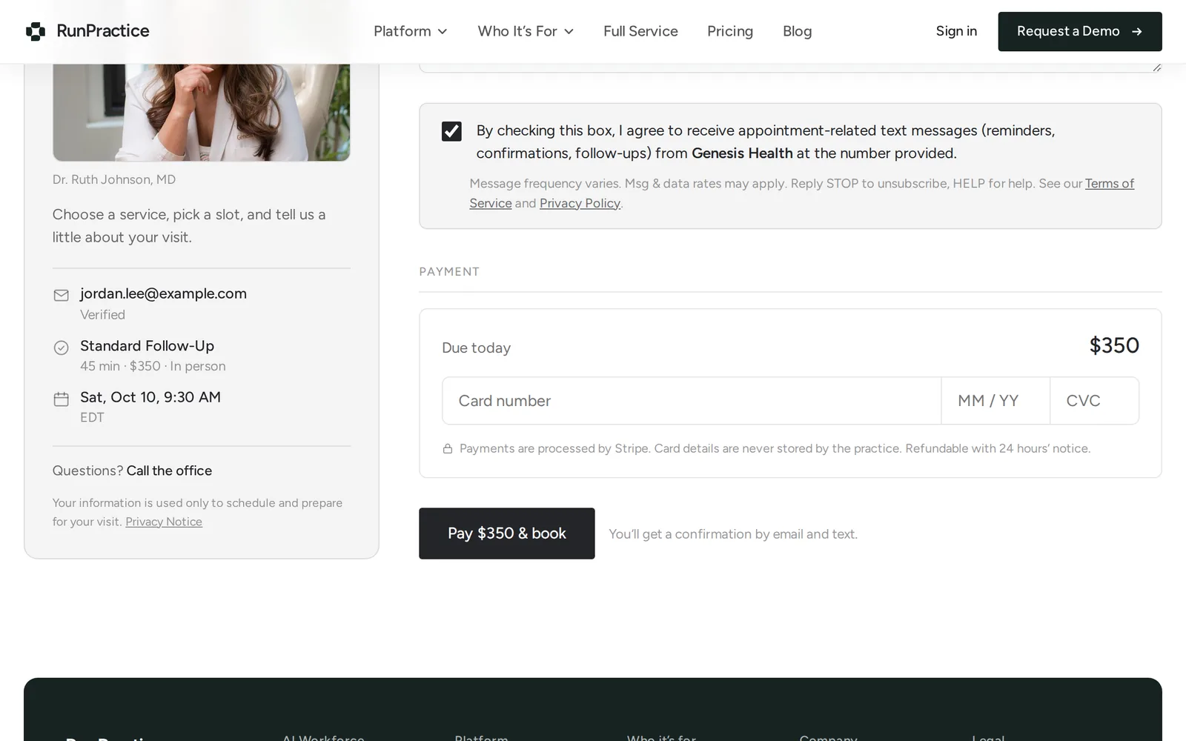Focus the Card number field
1186x741 pixels.
[692, 401]
